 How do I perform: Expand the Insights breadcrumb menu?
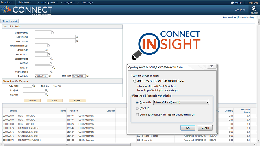click(x=69, y=2)
